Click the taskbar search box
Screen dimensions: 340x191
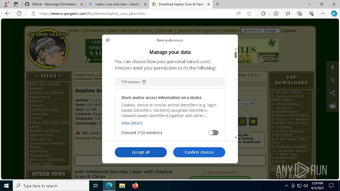51,186
